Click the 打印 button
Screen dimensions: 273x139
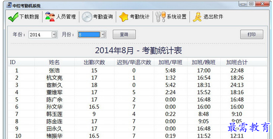252,34
